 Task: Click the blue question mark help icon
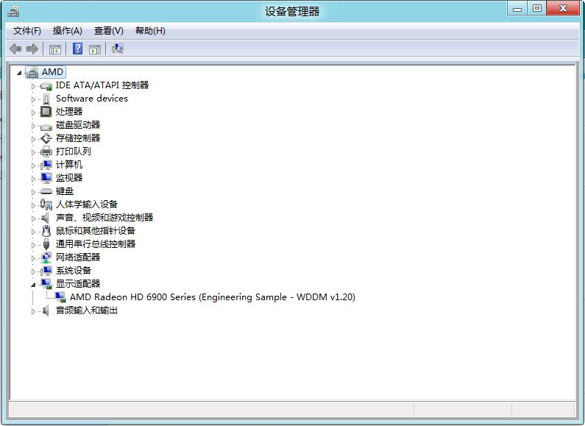pos(77,49)
